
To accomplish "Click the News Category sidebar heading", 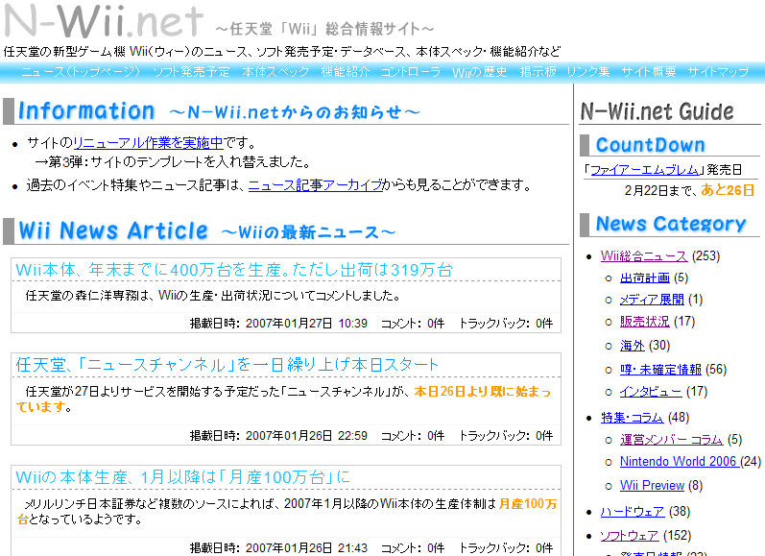I will tap(671, 224).
